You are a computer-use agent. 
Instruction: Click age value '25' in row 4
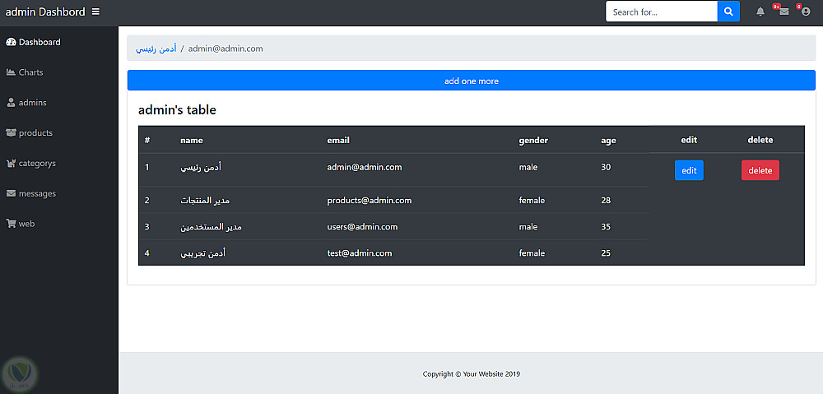(x=606, y=253)
